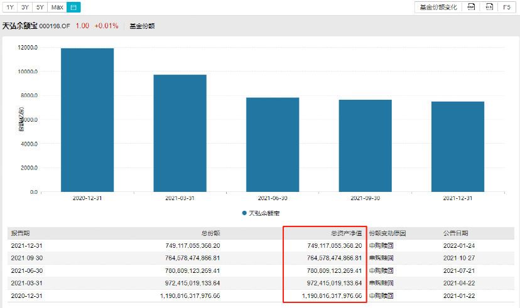Click the 公告日期 column header
Image resolution: width=520 pixels, height=308 pixels.
[456, 233]
